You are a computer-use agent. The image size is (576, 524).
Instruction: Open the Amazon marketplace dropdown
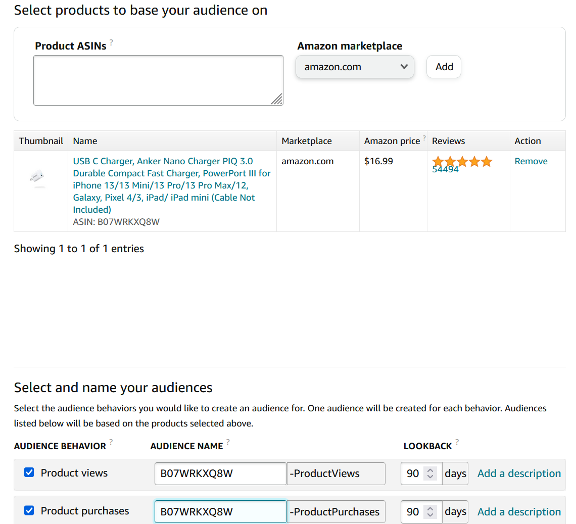[x=355, y=67]
